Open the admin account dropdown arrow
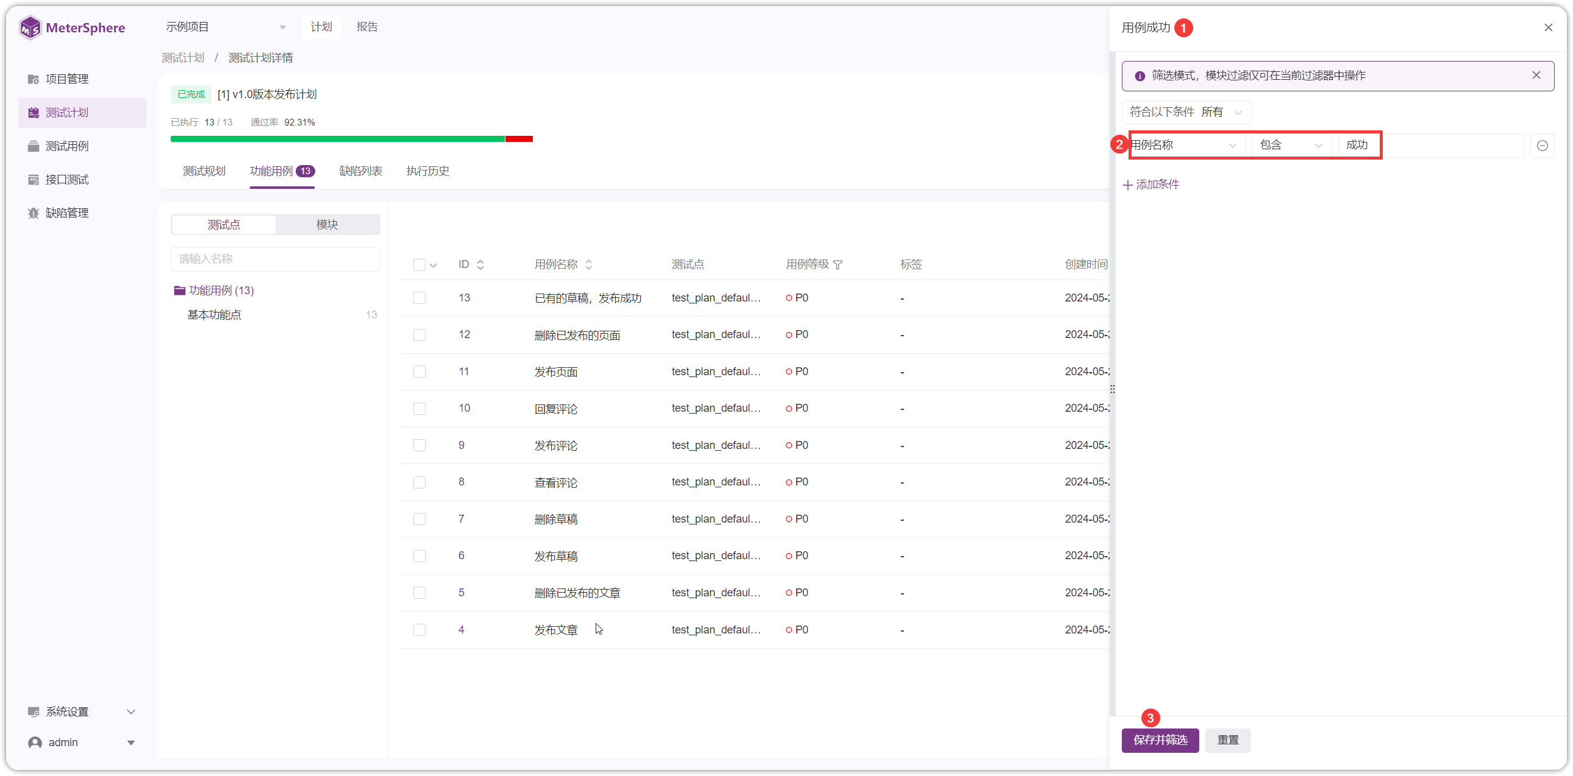The image size is (1573, 776). pos(130,743)
